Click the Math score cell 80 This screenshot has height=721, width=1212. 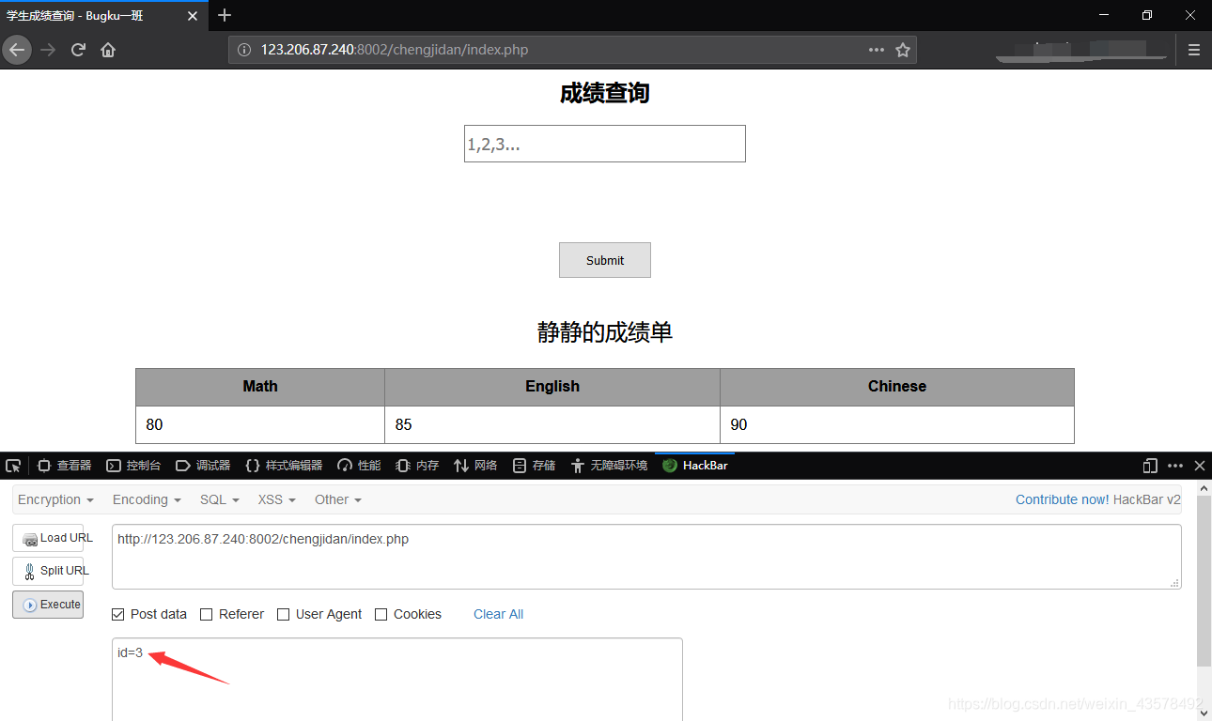click(260, 425)
